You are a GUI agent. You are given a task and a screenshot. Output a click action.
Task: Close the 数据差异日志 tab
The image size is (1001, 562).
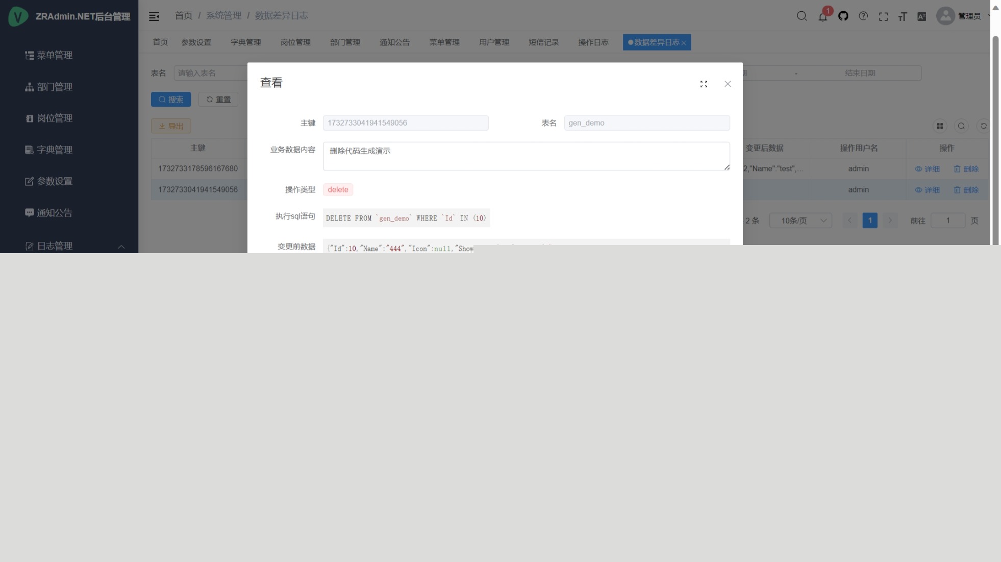click(x=684, y=43)
